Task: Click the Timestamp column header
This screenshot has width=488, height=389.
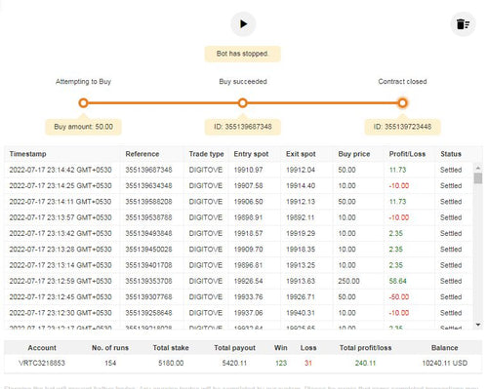Action: 27,154
